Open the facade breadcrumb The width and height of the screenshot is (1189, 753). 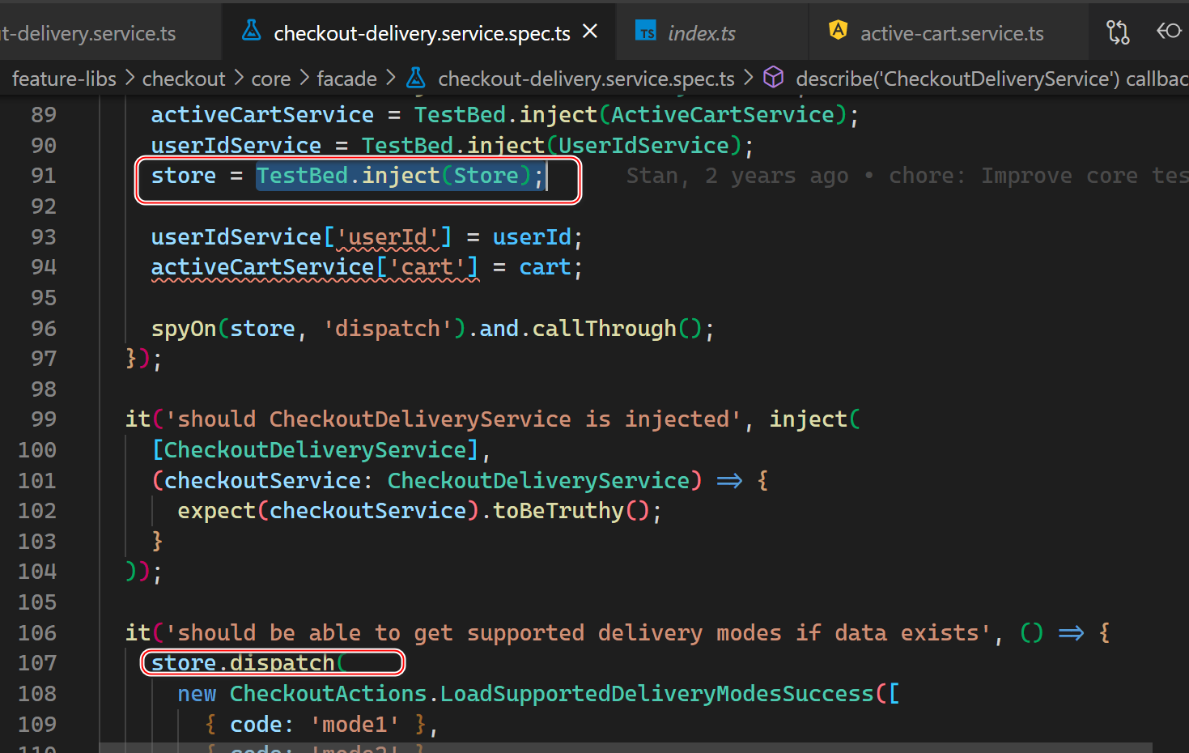[347, 79]
